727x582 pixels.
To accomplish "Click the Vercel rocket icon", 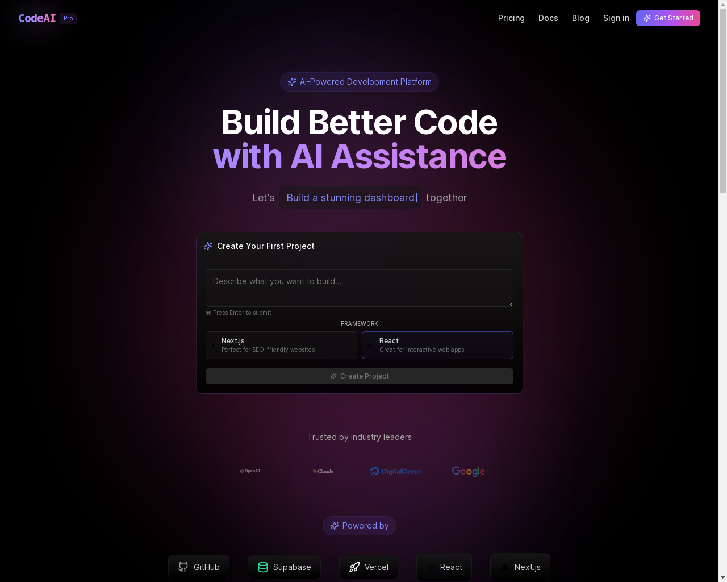I will point(354,567).
